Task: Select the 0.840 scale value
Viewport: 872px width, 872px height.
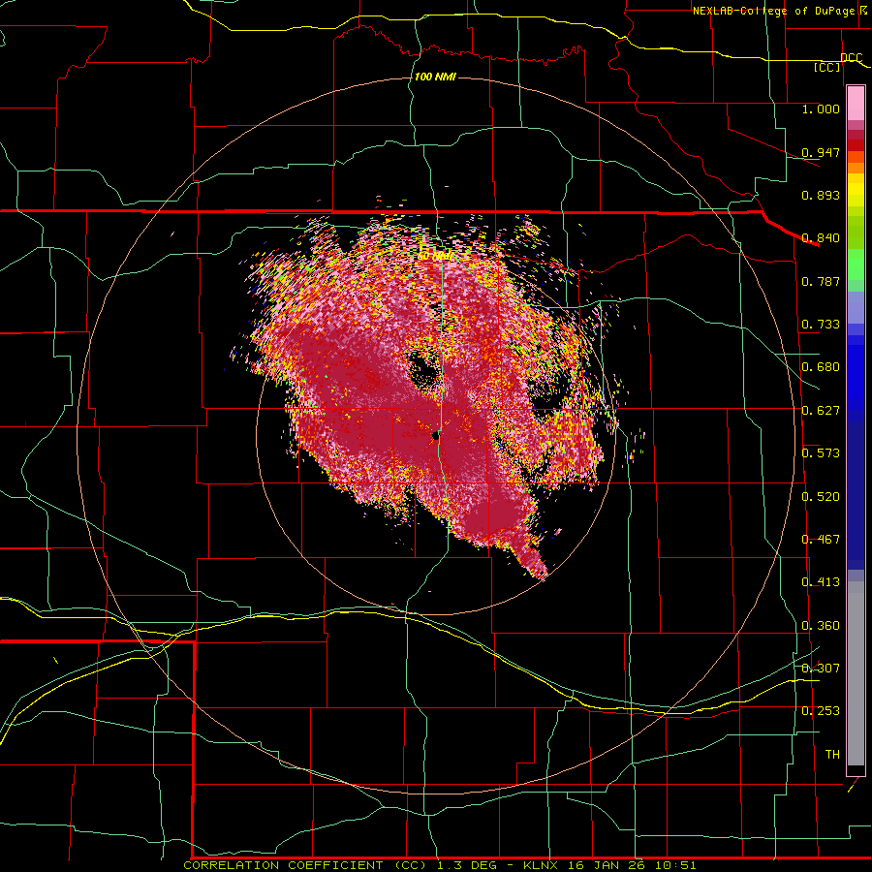Action: pos(821,238)
